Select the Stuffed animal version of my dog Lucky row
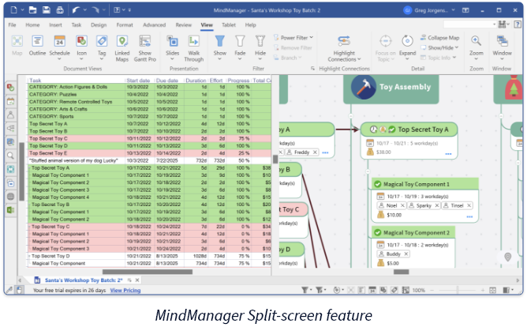This screenshot has height=327, width=527. click(149, 160)
